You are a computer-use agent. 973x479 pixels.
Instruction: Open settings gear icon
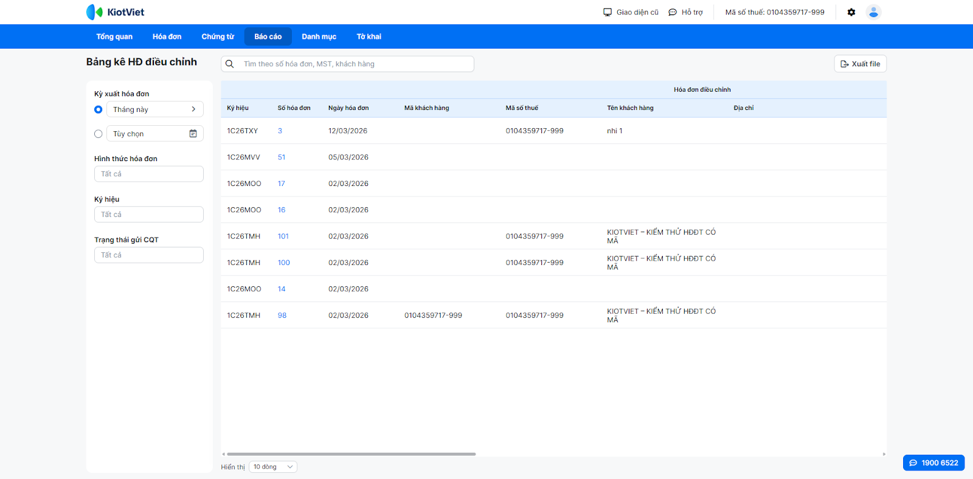tap(851, 12)
